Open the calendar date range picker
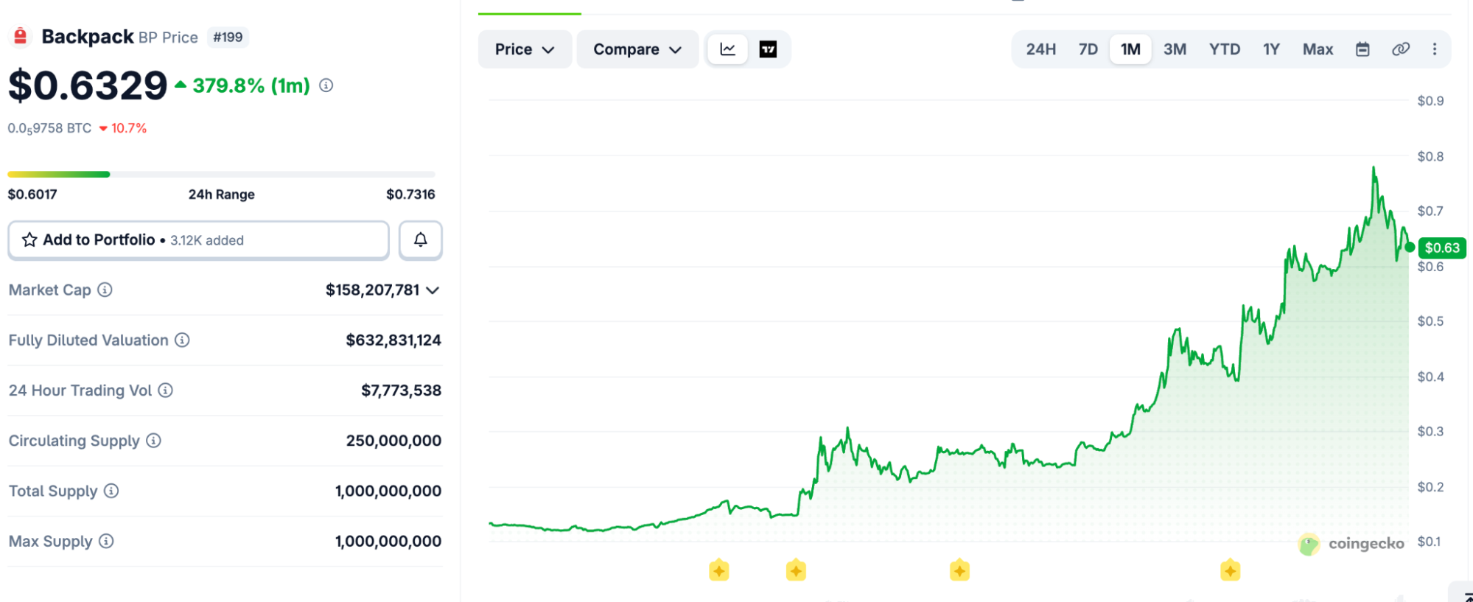 click(x=1362, y=49)
